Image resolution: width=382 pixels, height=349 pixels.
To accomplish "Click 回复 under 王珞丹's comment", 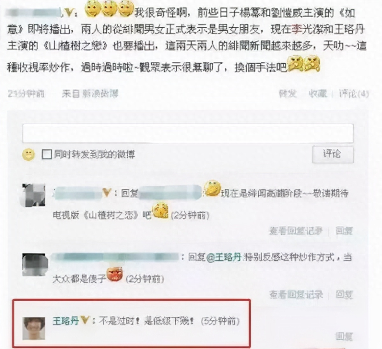I will point(344,336).
